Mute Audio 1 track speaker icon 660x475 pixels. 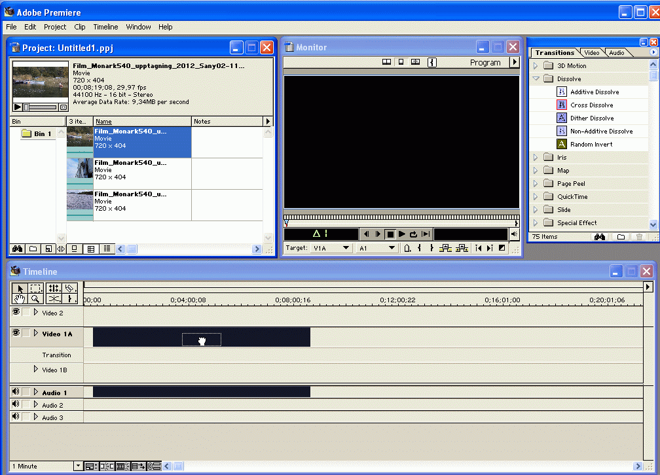pos(16,392)
